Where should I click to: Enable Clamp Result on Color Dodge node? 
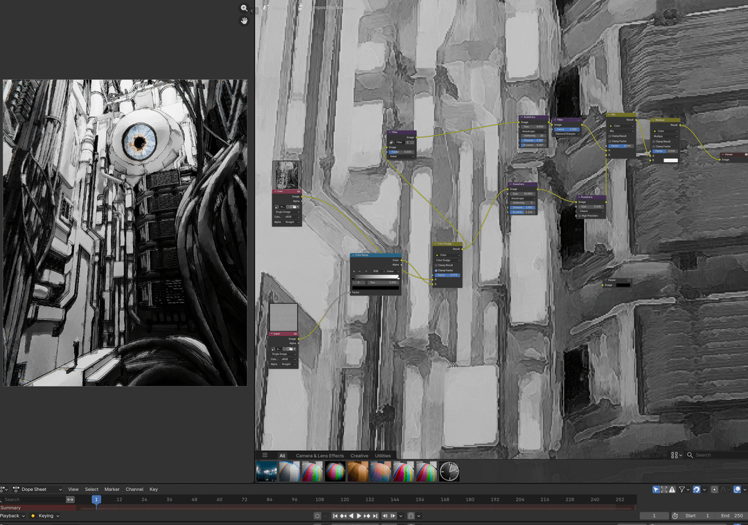(x=437, y=265)
